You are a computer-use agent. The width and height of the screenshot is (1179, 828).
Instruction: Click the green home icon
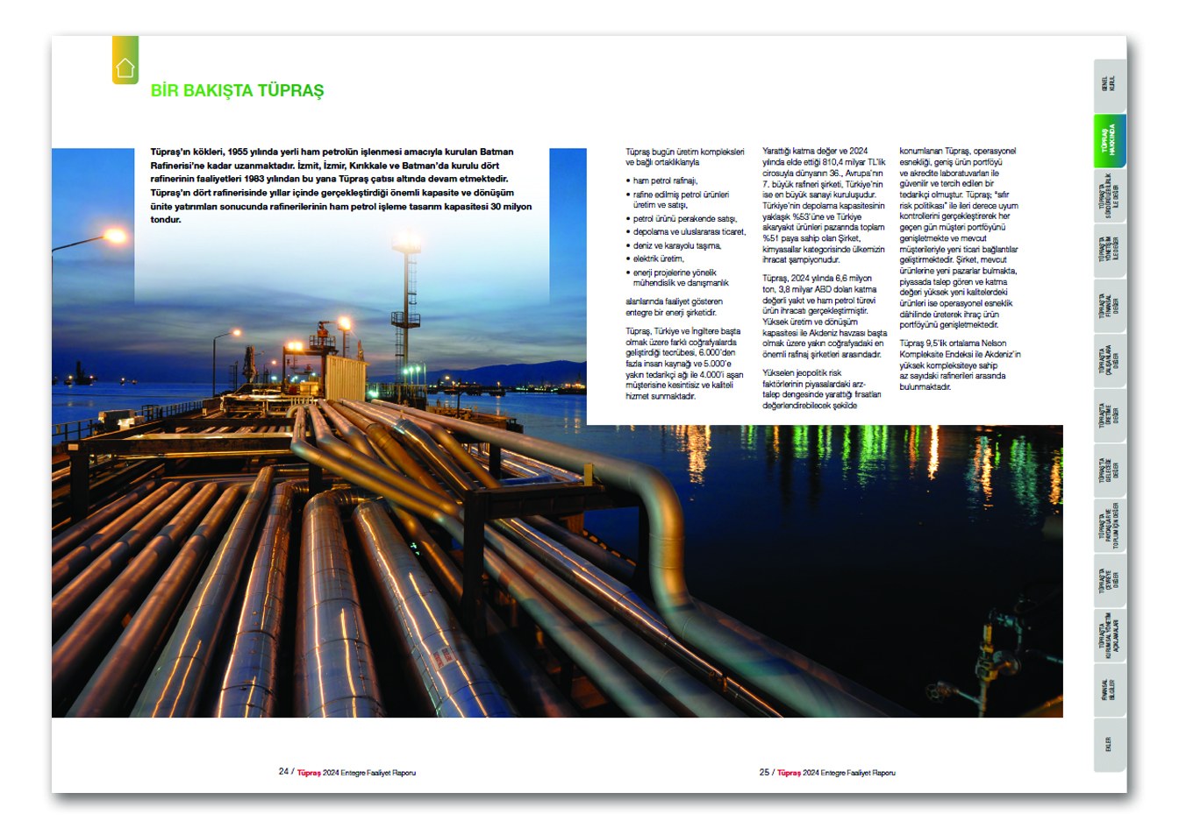tap(125, 60)
